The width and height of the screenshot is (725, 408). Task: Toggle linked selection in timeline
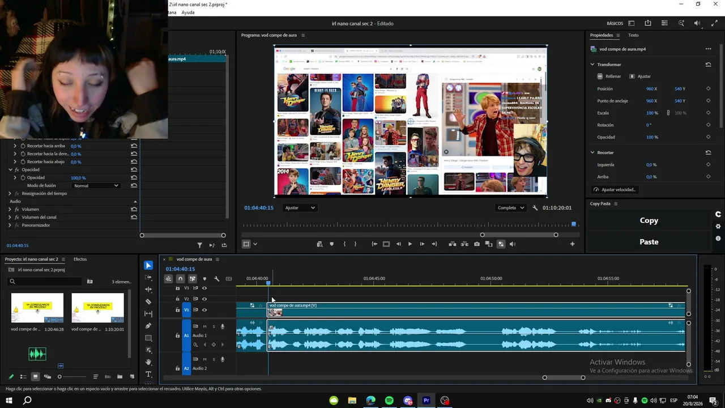click(192, 279)
